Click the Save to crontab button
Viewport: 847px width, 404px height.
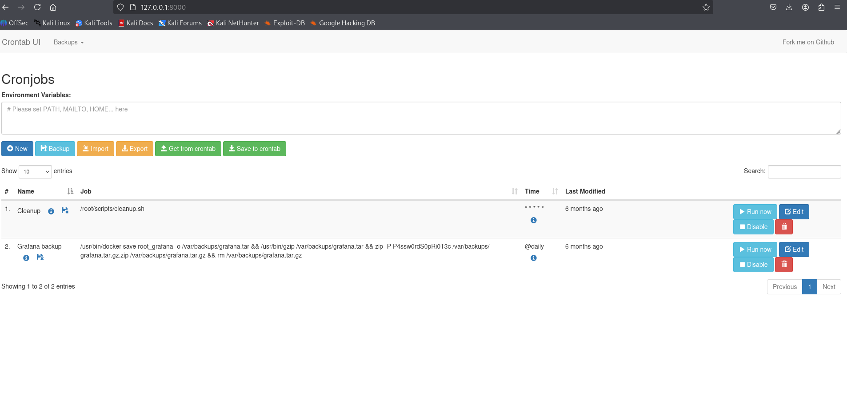point(254,149)
